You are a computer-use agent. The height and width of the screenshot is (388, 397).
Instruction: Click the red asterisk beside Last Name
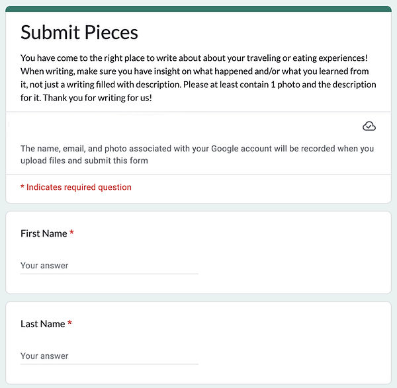click(69, 324)
